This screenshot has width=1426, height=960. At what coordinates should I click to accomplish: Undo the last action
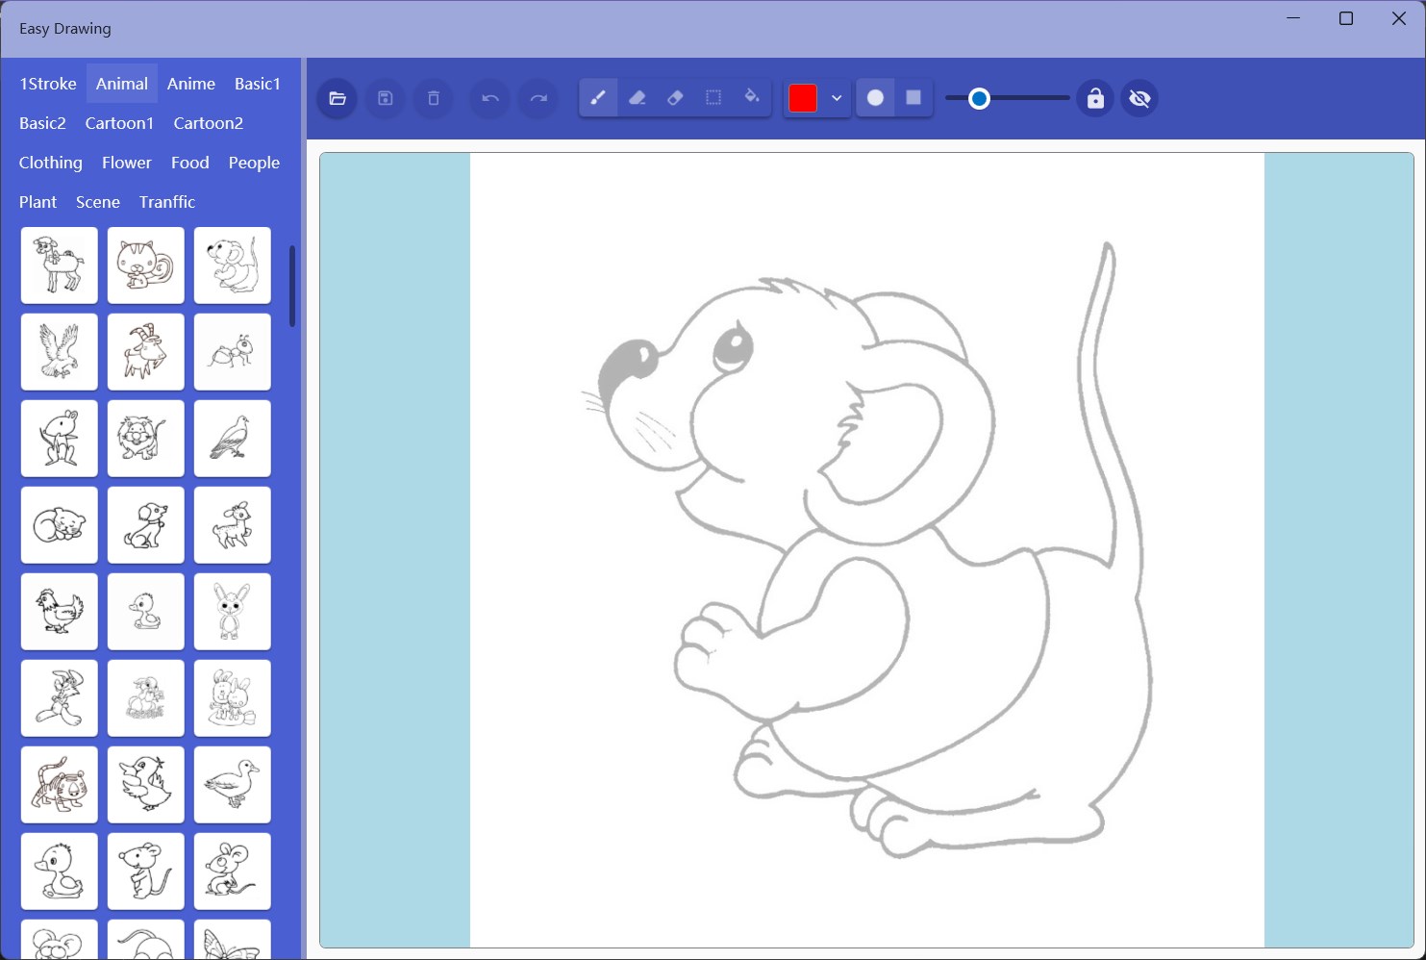(x=488, y=97)
